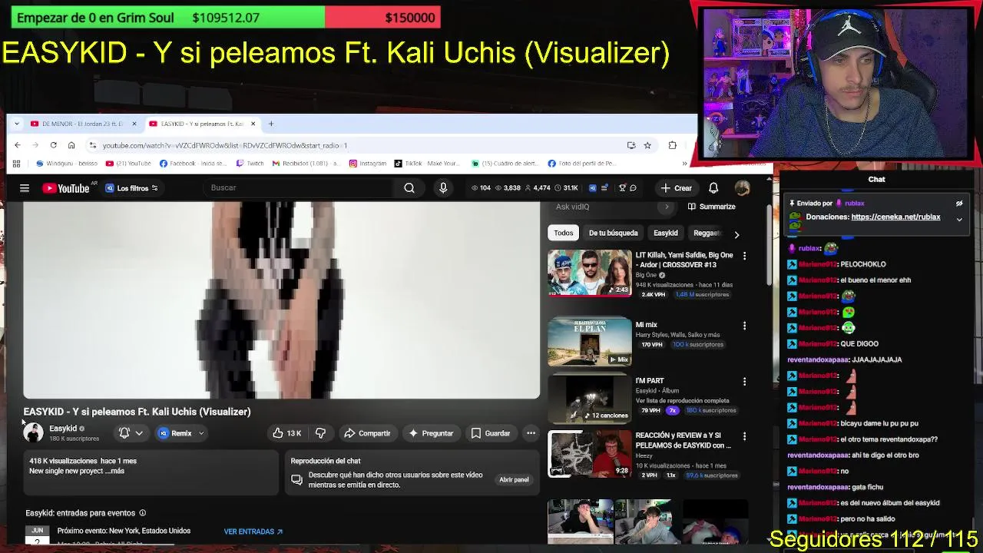Click the Crear button
Image resolution: width=983 pixels, height=553 pixels.
[x=676, y=188]
